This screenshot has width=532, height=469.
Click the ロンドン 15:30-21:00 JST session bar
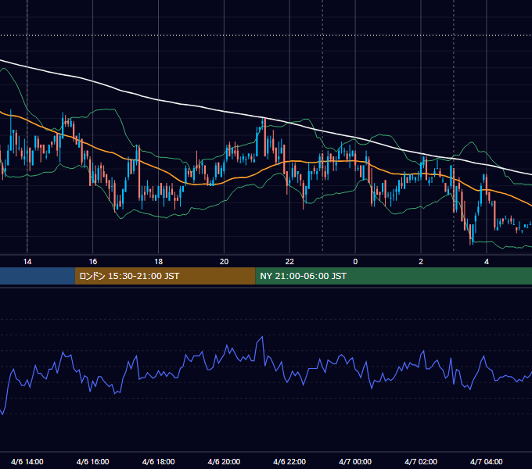coord(165,276)
